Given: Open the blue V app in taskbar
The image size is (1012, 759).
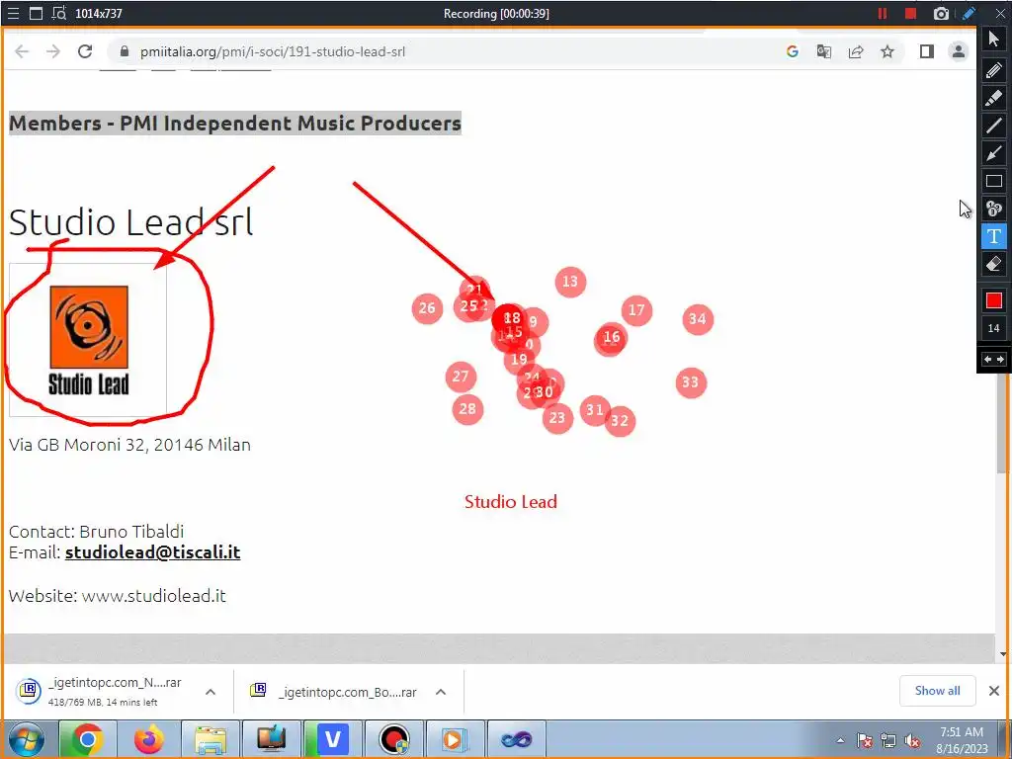Looking at the screenshot, I should point(332,739).
